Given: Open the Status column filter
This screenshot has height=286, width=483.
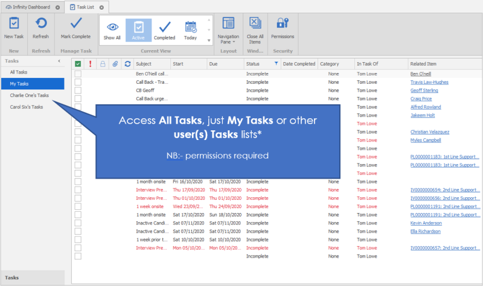Looking at the screenshot, I should click(x=276, y=63).
